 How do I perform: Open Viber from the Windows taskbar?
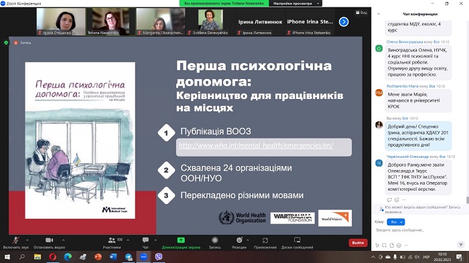pyautogui.click(x=159, y=257)
